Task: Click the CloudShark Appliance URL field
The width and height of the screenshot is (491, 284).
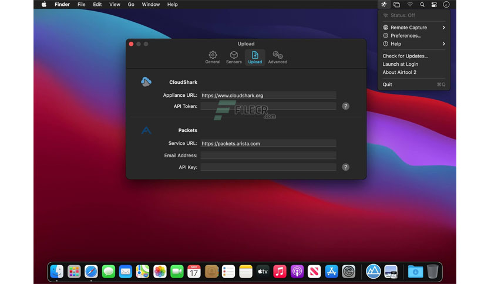Action: click(268, 96)
